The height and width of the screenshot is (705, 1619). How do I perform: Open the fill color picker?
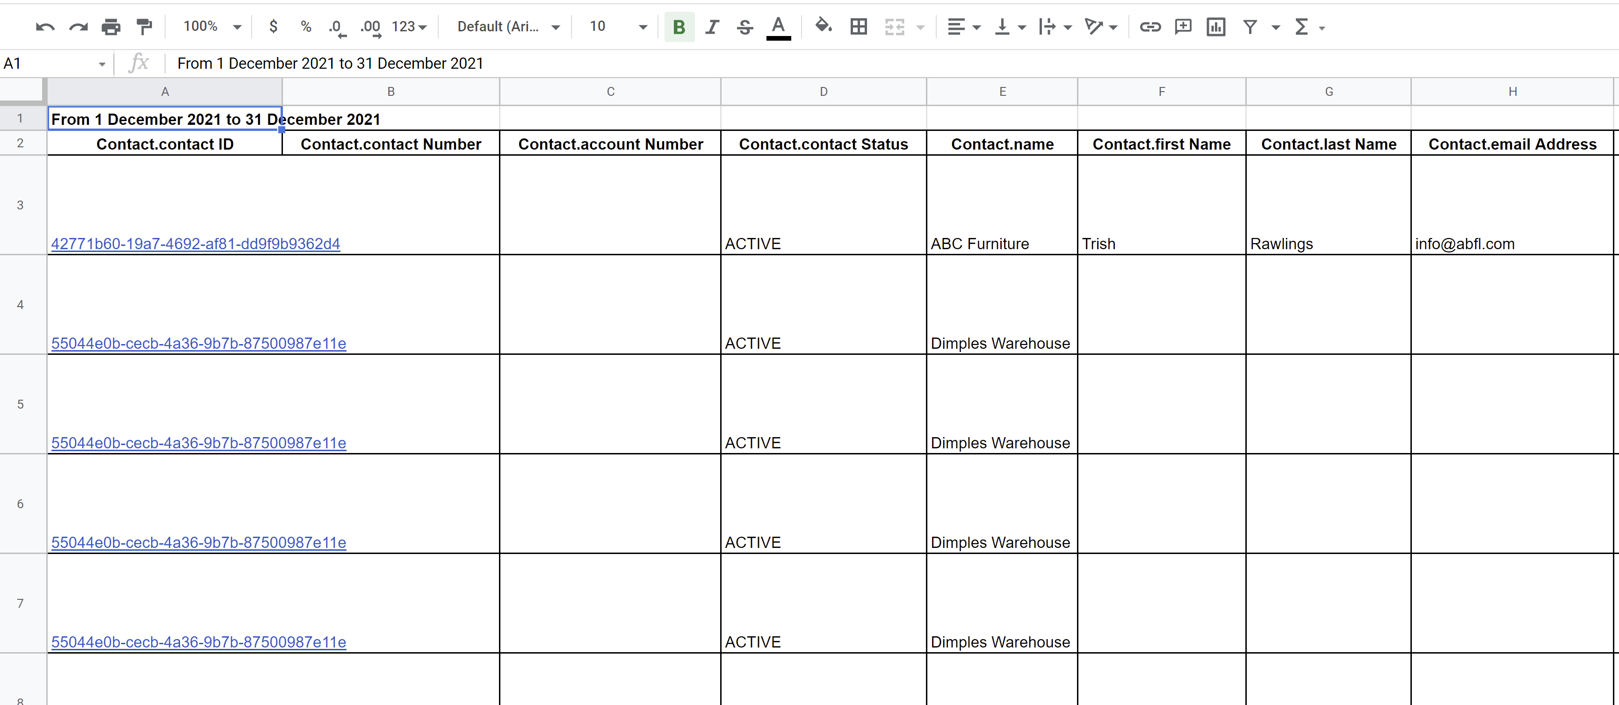point(823,26)
